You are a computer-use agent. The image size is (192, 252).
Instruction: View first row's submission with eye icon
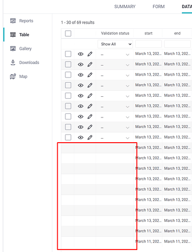click(x=80, y=54)
